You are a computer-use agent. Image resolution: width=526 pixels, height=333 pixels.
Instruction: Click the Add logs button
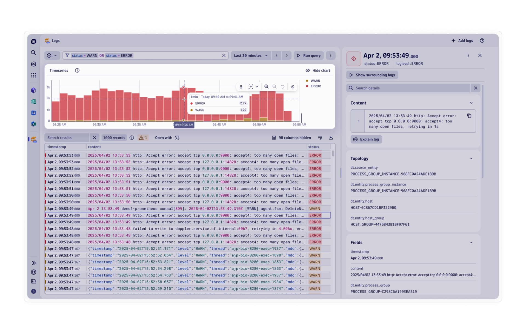pos(462,41)
